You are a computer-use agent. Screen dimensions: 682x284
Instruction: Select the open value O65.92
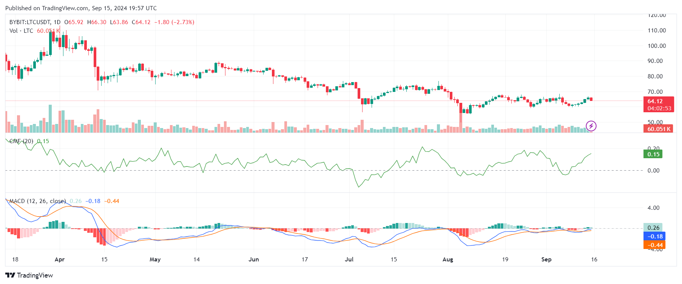pos(74,22)
